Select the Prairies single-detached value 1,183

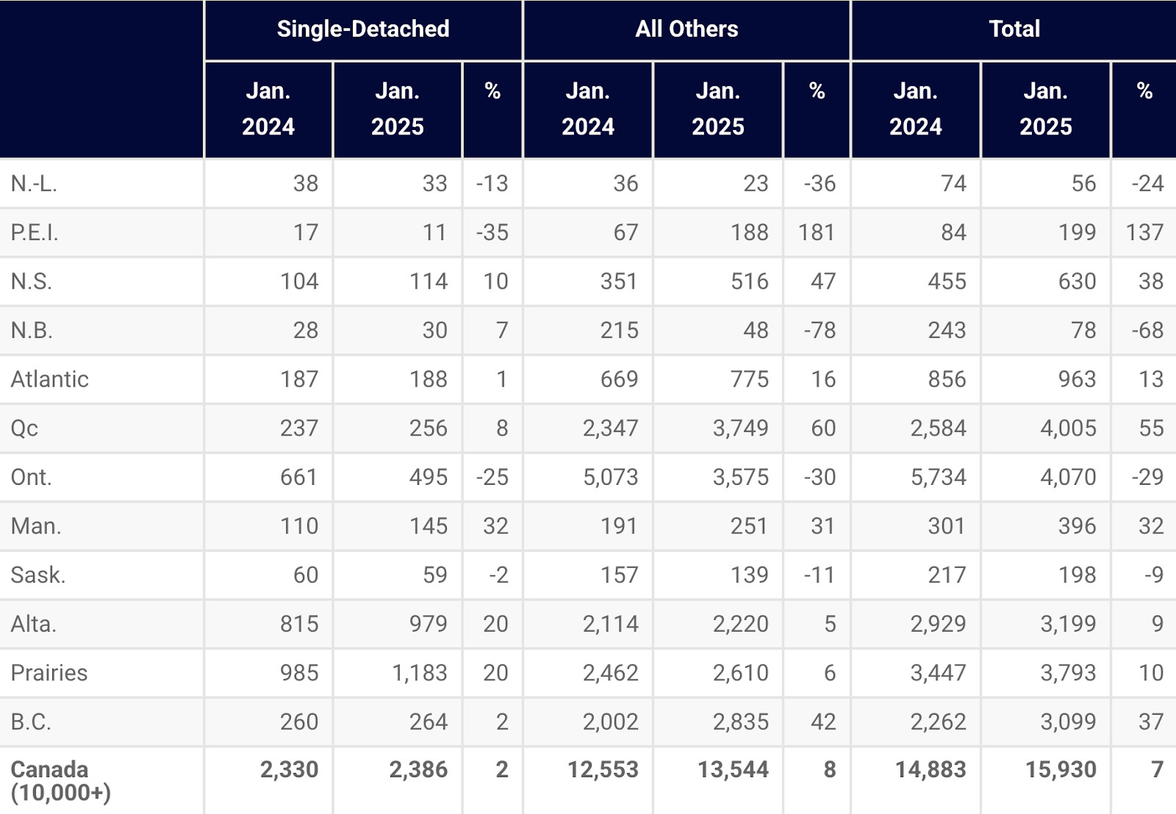(419, 673)
